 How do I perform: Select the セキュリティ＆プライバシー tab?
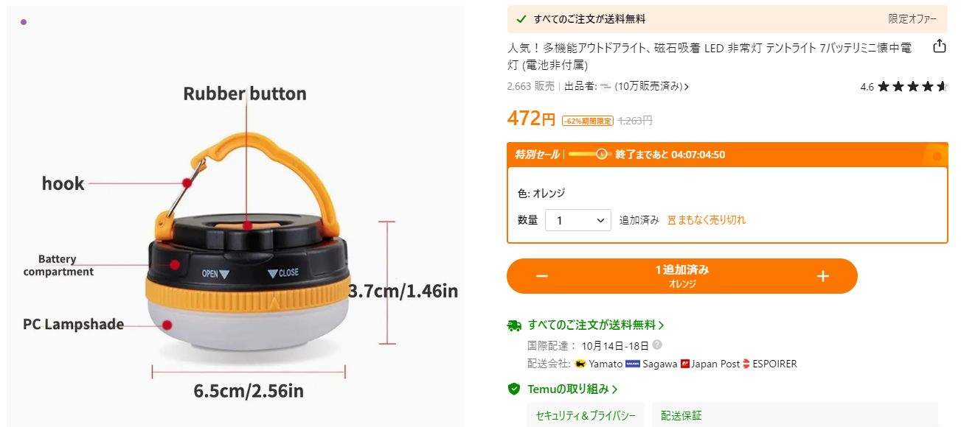586,415
